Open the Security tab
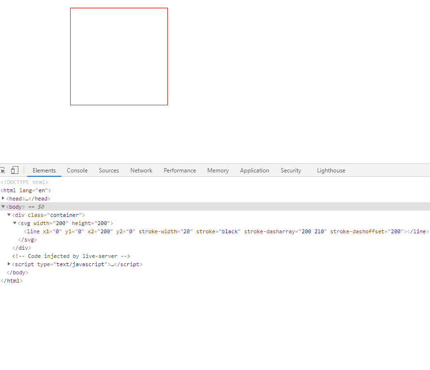This screenshot has height=370, width=430. pyautogui.click(x=291, y=171)
